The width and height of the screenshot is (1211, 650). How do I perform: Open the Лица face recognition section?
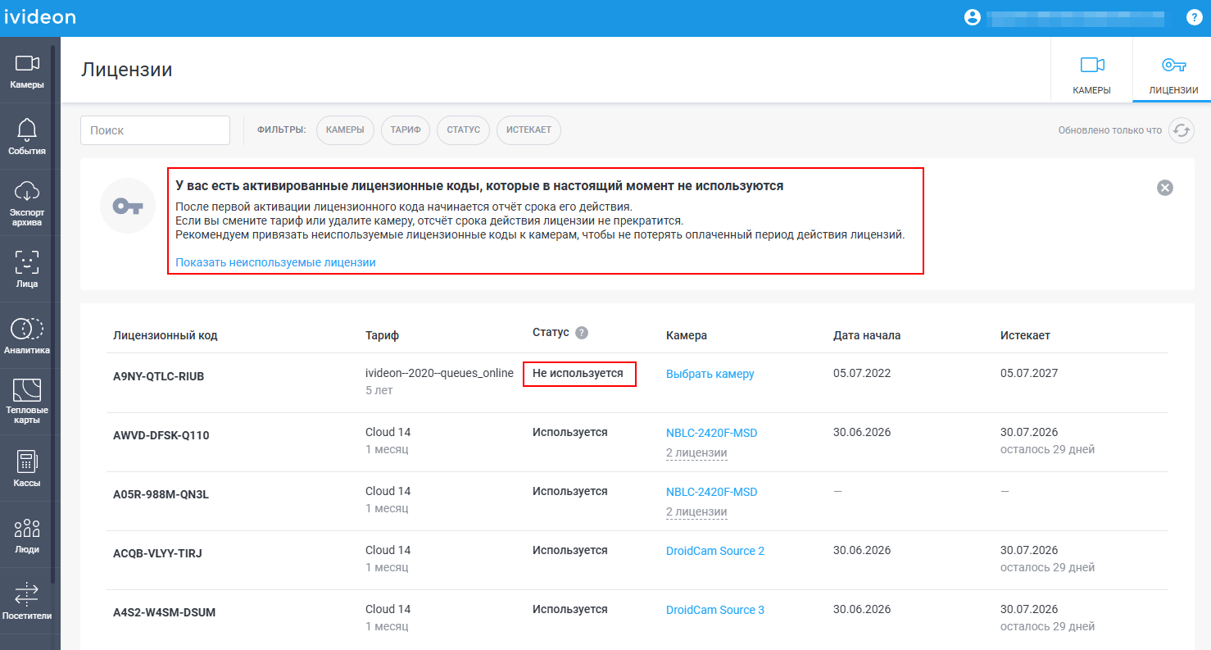click(x=27, y=270)
